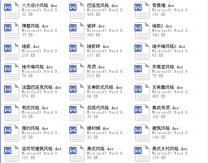Image resolution: width=208 pixels, height=163 pixels.
Task: Select the 集成吊顶.doc document icon
Action: click(142, 113)
